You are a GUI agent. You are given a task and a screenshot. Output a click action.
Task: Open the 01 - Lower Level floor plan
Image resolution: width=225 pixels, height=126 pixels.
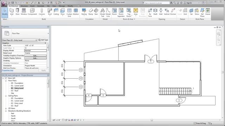click(x=17, y=86)
